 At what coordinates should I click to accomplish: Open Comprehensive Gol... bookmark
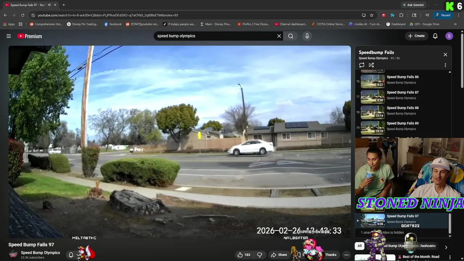(46, 24)
